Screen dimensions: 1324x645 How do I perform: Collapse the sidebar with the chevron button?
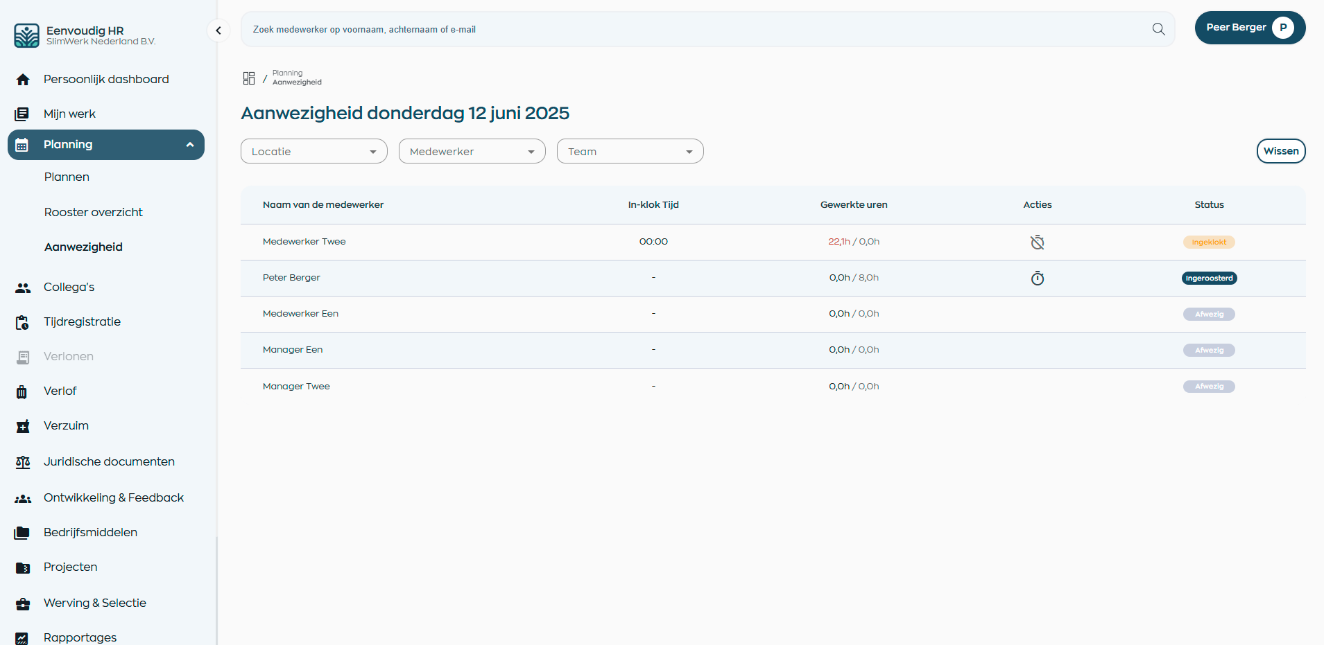pos(218,30)
